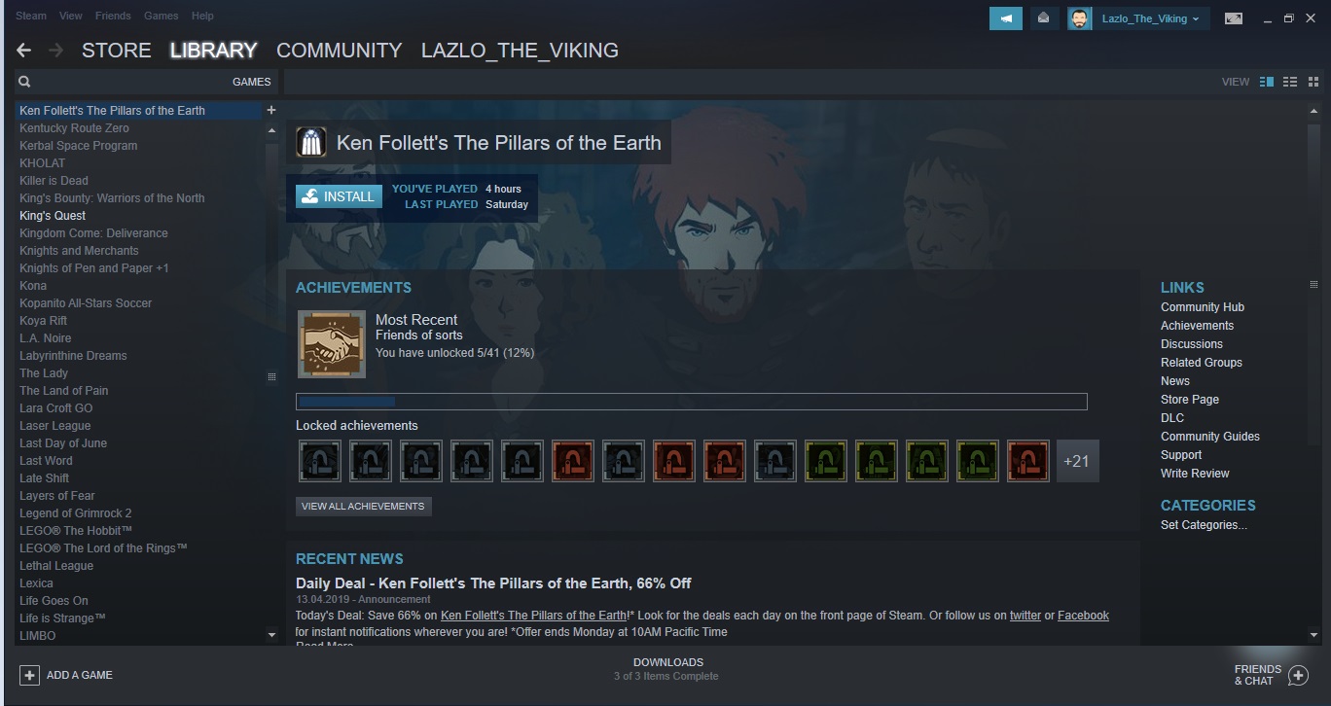This screenshot has width=1331, height=706.
Task: Open the GAMES filter dropdown
Action: point(251,82)
